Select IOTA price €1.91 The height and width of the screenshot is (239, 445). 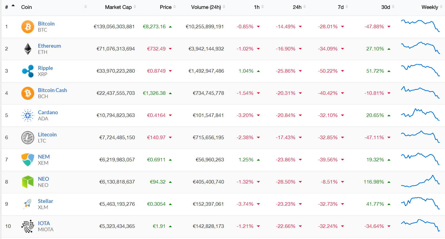pos(159,226)
